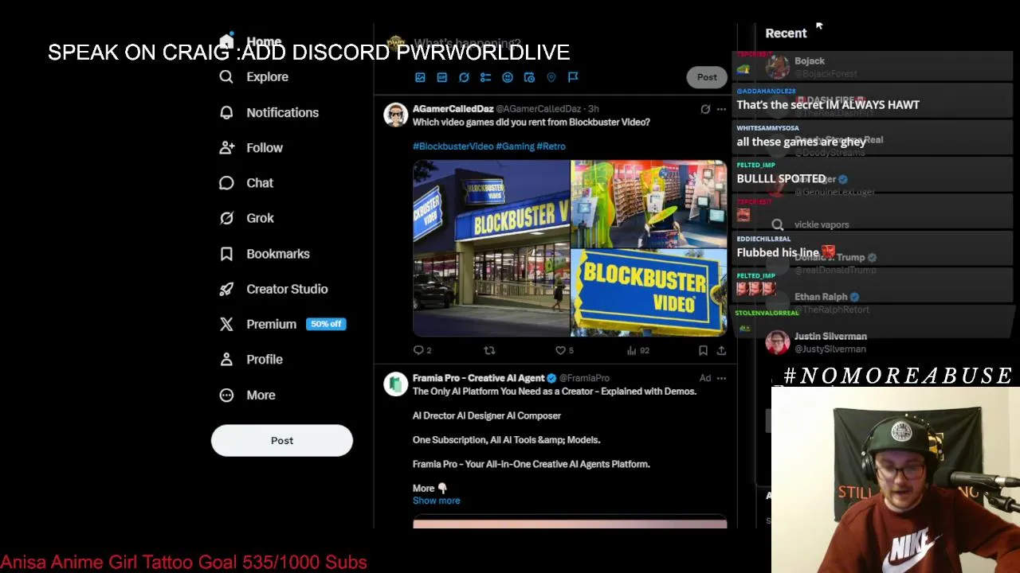Open Grok label in the sidebar
This screenshot has height=573, width=1020.
pyautogui.click(x=260, y=218)
